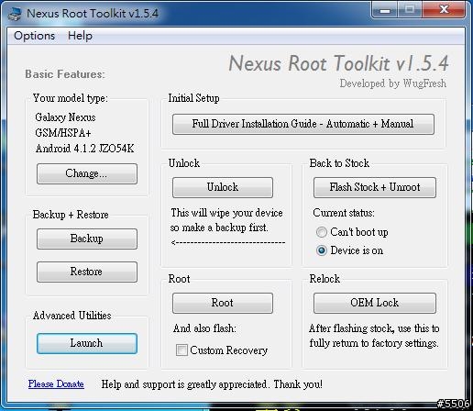Close the Nexus Root Toolkit window
The width and height of the screenshot is (473, 411).
coord(444,10)
